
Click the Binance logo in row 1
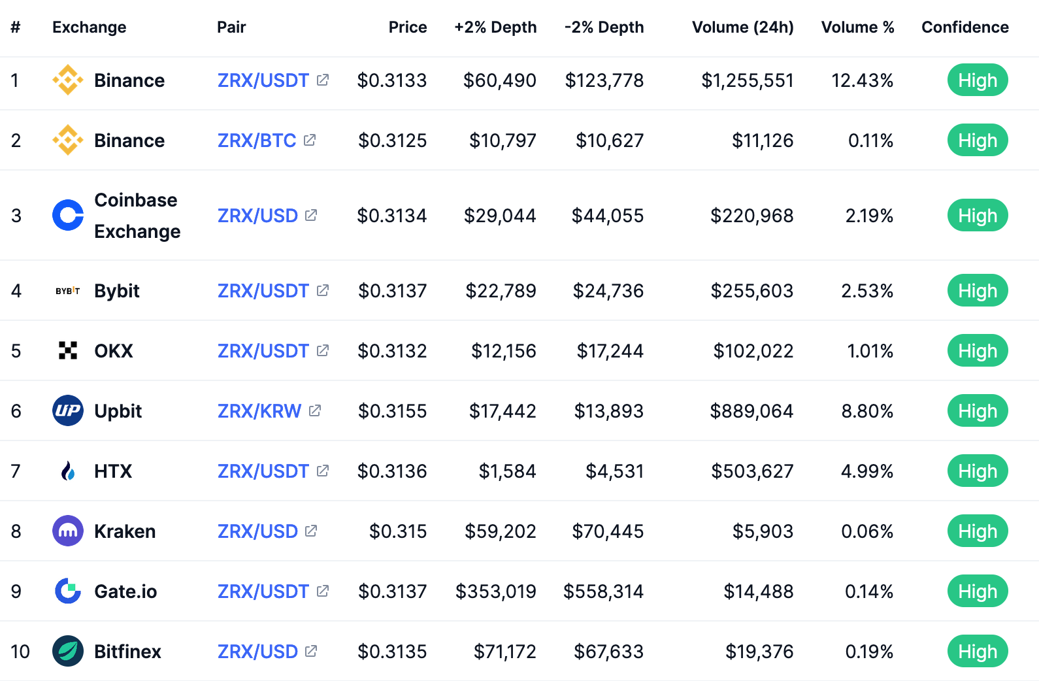tap(68, 80)
